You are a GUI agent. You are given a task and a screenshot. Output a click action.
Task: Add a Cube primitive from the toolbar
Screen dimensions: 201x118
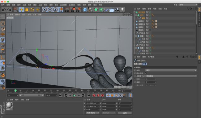pos(85,10)
